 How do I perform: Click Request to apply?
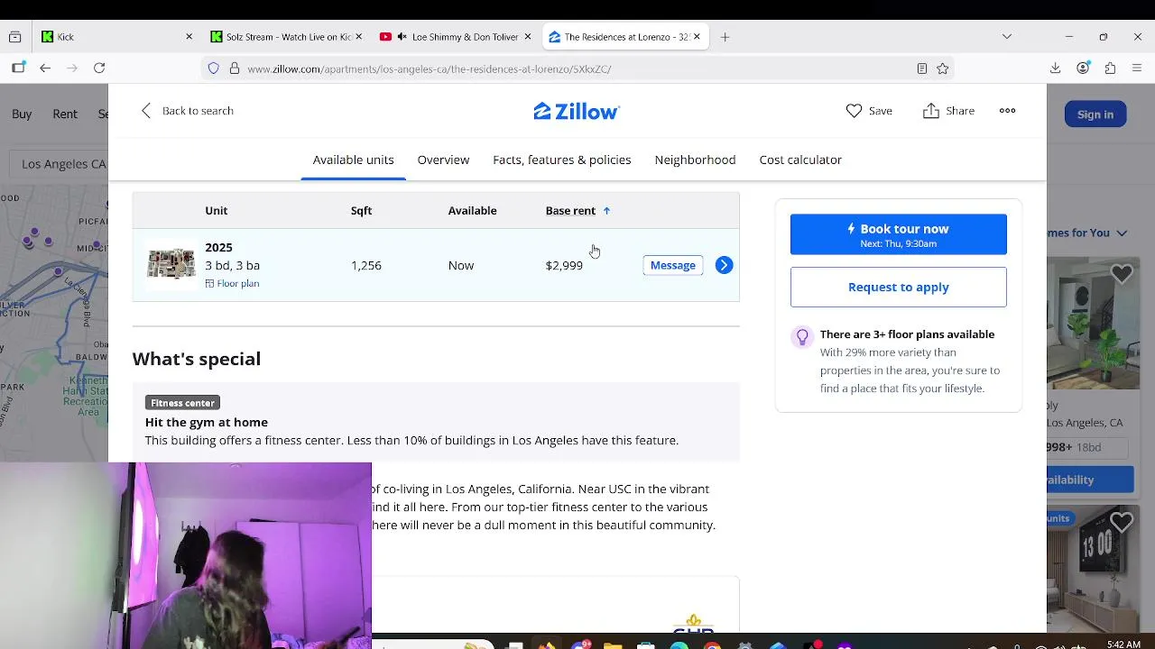898,287
